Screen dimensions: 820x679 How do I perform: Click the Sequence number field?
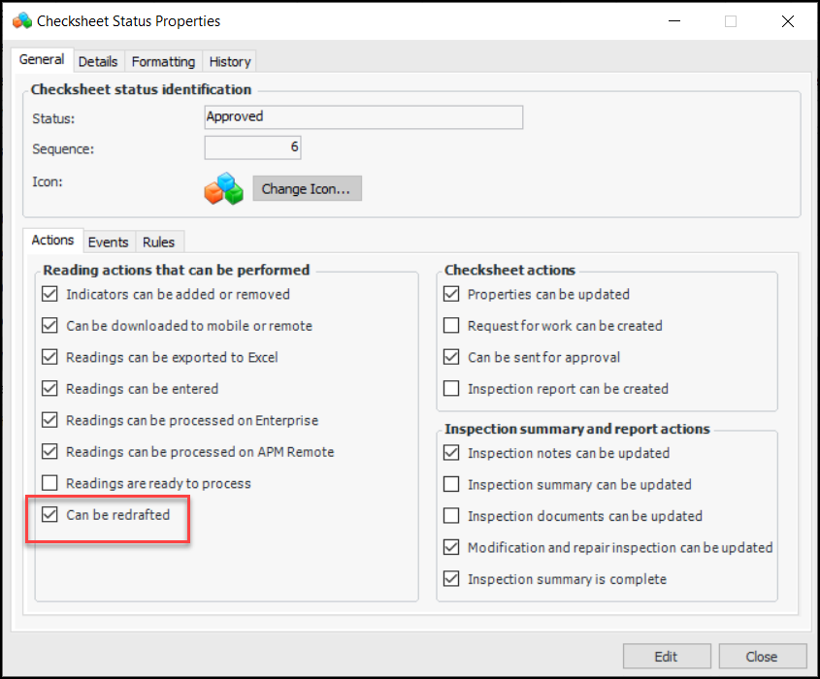click(x=252, y=148)
